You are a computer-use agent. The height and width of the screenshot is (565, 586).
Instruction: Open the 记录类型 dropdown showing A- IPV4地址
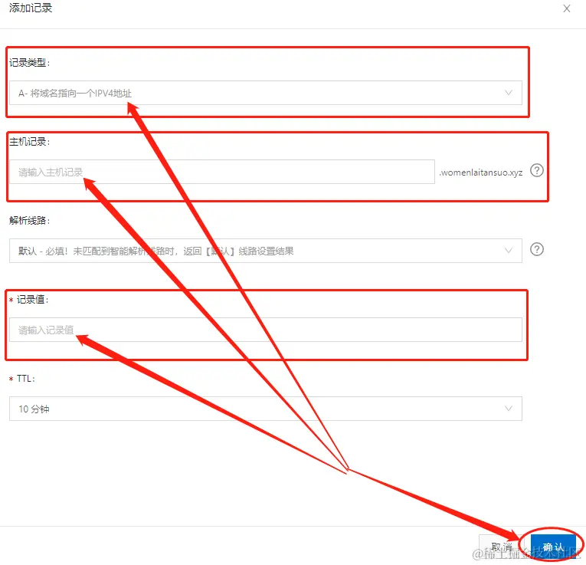(265, 93)
